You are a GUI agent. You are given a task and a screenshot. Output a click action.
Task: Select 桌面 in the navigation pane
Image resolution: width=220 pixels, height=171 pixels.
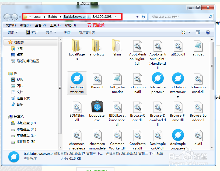click(x=20, y=55)
